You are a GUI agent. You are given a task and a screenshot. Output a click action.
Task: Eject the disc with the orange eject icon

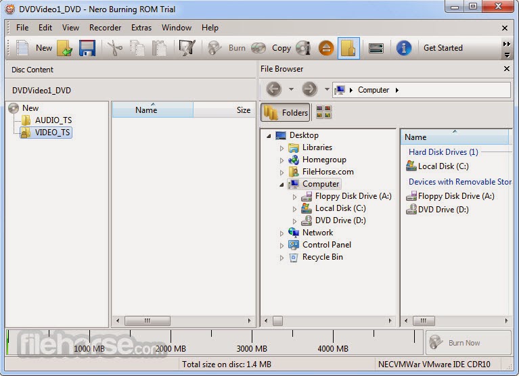coord(326,48)
